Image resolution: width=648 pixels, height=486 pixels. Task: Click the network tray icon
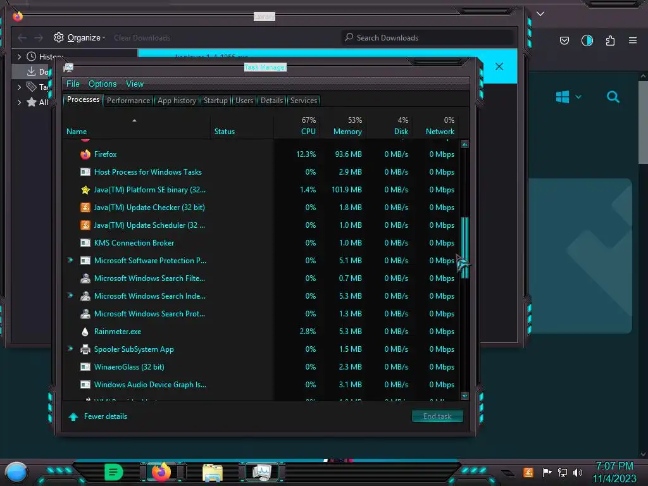coord(563,472)
